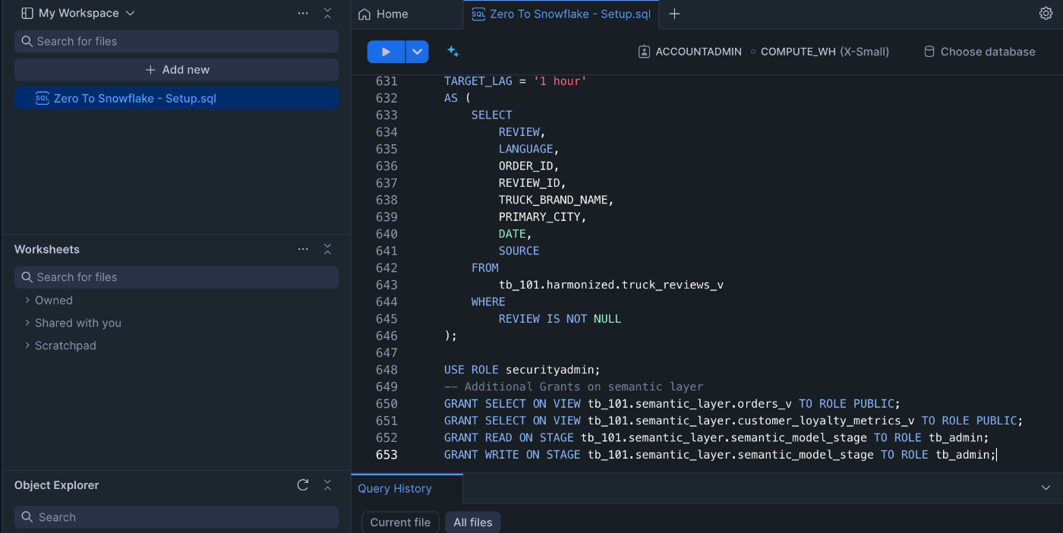Viewport: 1063px width, 533px height.
Task: Click the workspace Search for files field
Action: click(176, 42)
